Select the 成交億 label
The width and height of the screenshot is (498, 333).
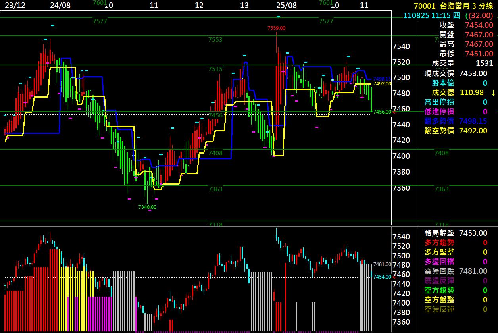[443, 92]
